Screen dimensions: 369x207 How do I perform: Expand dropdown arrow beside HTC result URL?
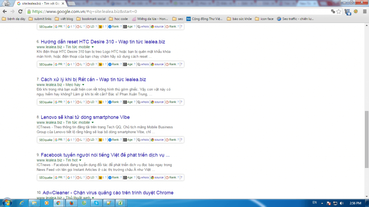click(x=93, y=47)
